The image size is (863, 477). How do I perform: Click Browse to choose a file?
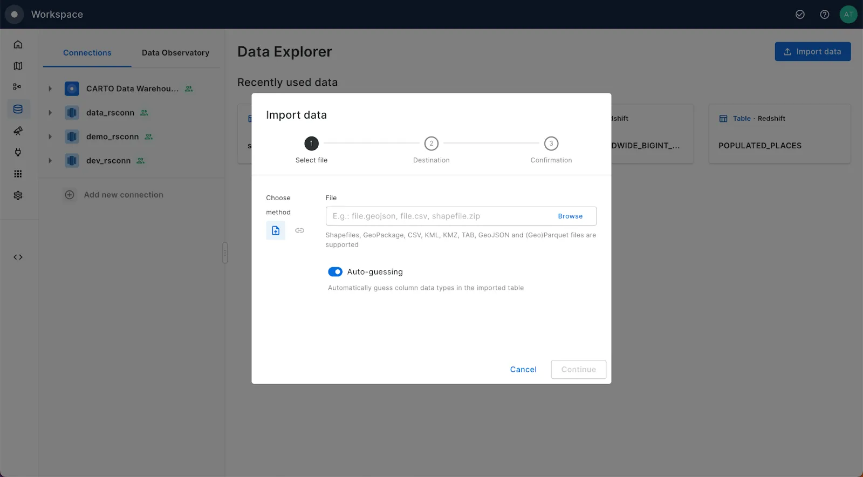pos(570,216)
